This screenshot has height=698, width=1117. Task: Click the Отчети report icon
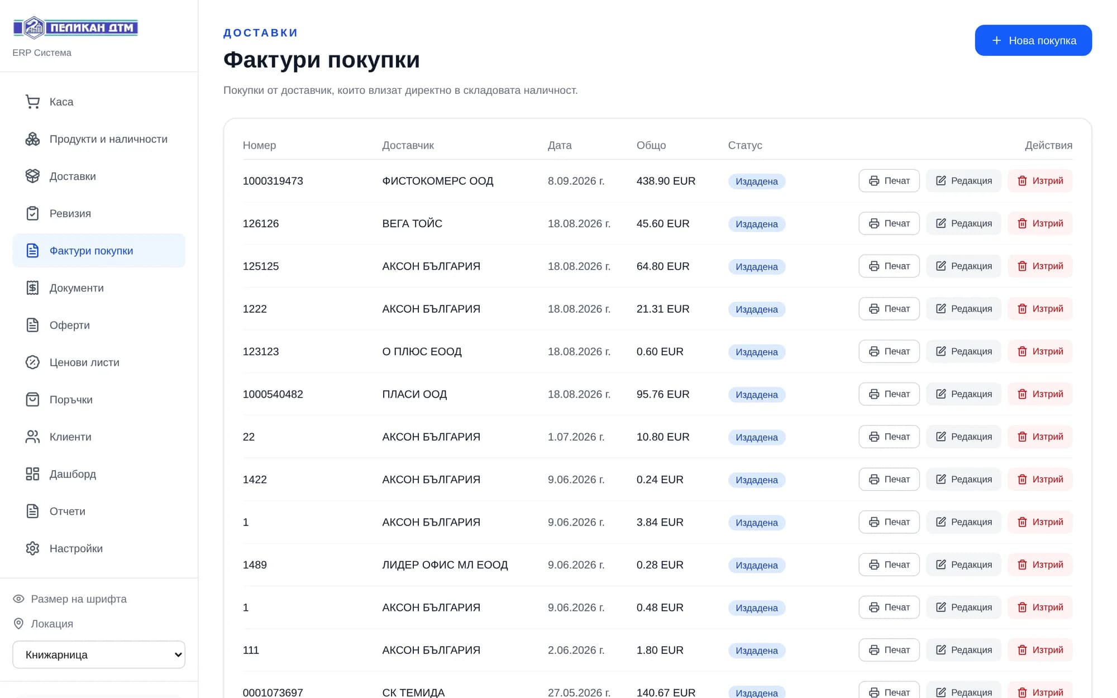(32, 511)
